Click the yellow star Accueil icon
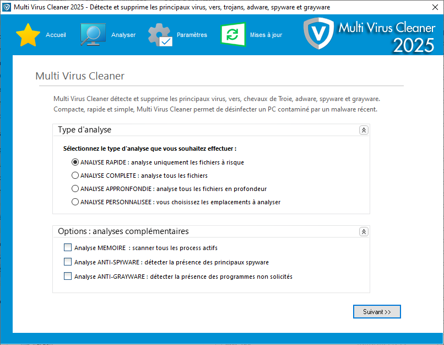Screen dimensions: 444x345 [28, 35]
